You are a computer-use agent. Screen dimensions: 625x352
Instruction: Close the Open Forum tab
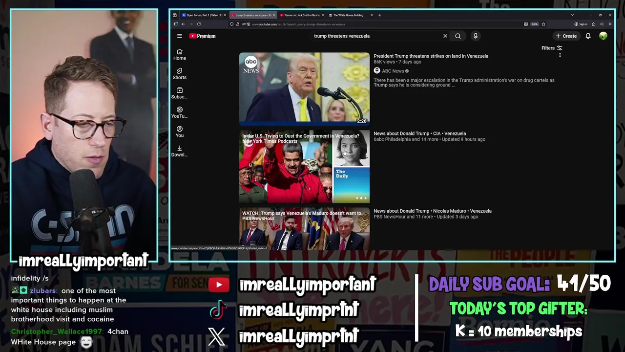click(x=225, y=15)
